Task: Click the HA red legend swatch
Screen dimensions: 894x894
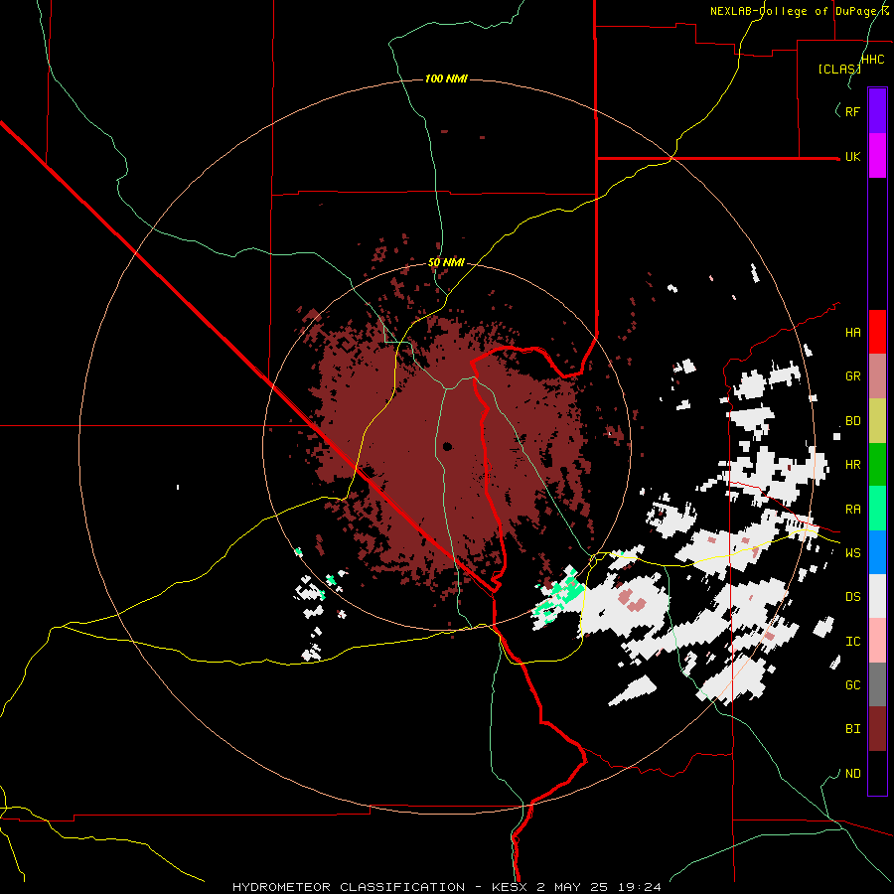Action: coord(877,332)
